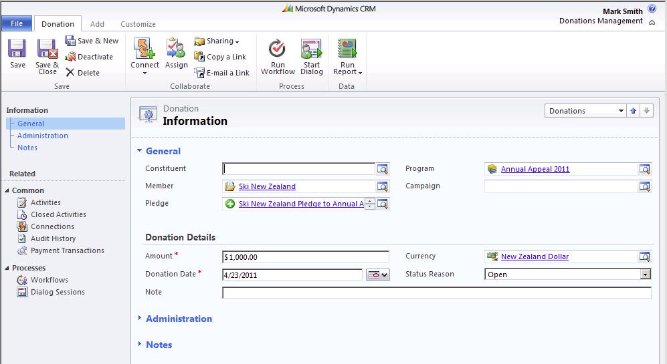The height and width of the screenshot is (364, 667).
Task: Open Connections in the sidebar
Action: point(45,226)
